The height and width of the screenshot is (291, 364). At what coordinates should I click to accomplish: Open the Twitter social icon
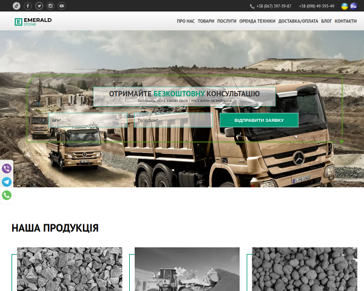click(x=39, y=6)
